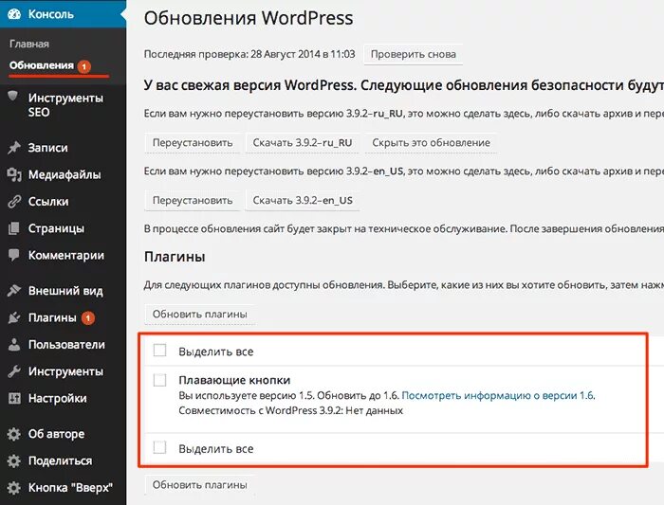The height and width of the screenshot is (505, 664).
Task: Click the Медиафайлы media icon
Action: click(x=14, y=174)
